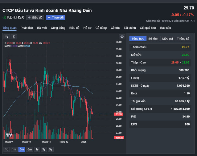This screenshot has height=156, width=197.
Task: Click the Tham chiếu value 29.75
Action: (x=186, y=47)
